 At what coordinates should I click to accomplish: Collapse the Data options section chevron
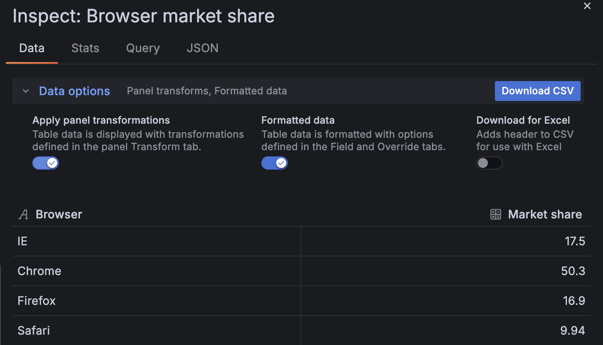click(25, 91)
